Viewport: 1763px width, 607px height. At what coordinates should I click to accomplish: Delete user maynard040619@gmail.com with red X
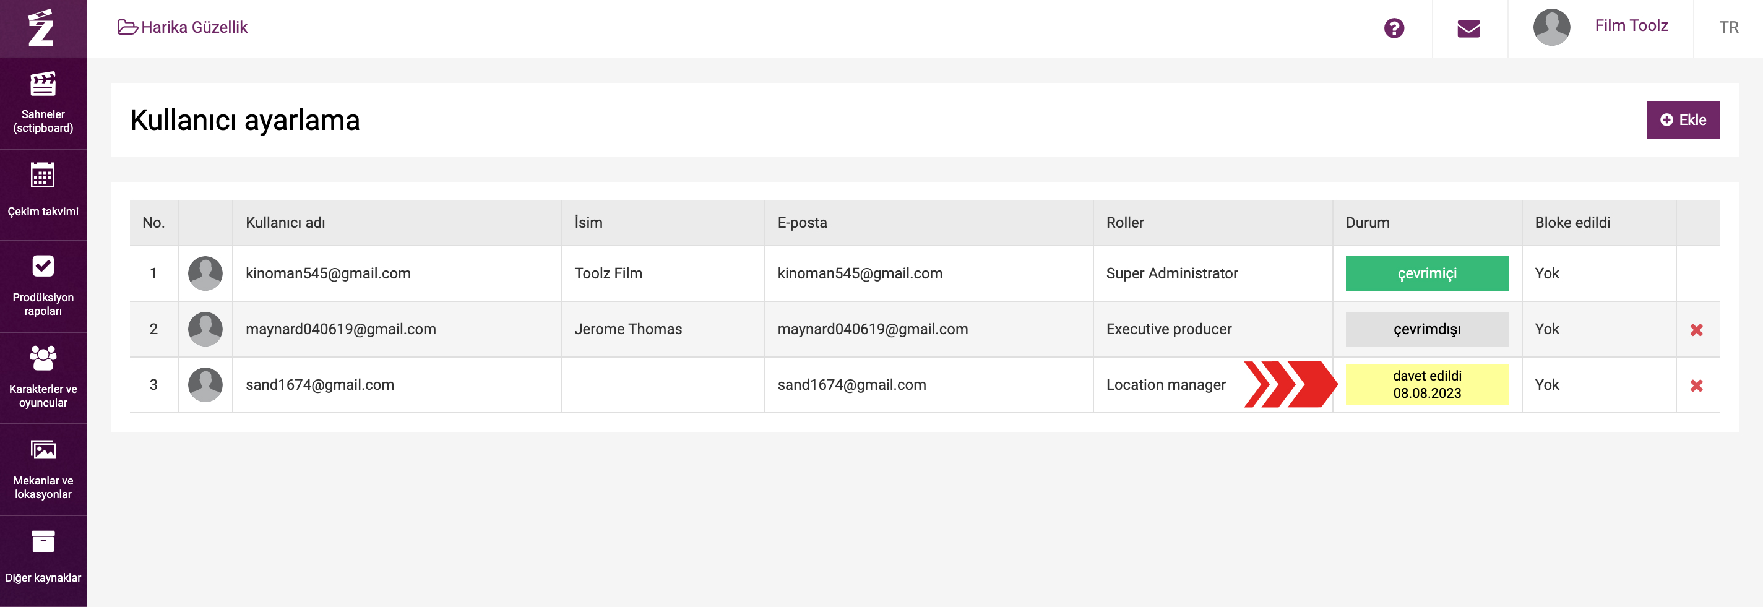1696,330
